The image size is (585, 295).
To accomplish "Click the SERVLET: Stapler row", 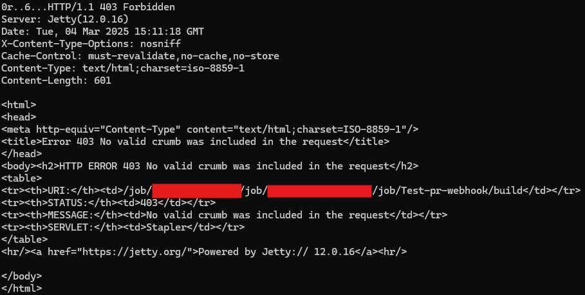I will (123, 227).
